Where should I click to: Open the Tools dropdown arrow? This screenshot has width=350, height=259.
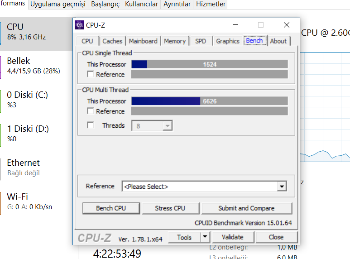[205, 237]
